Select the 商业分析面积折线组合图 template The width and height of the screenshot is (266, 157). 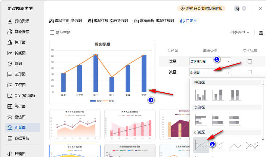click(x=130, y=151)
